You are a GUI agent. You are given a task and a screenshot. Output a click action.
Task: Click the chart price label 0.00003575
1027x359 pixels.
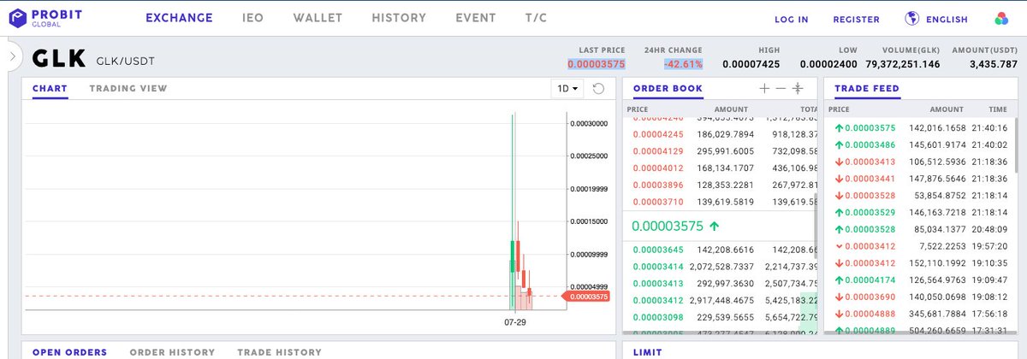586,297
